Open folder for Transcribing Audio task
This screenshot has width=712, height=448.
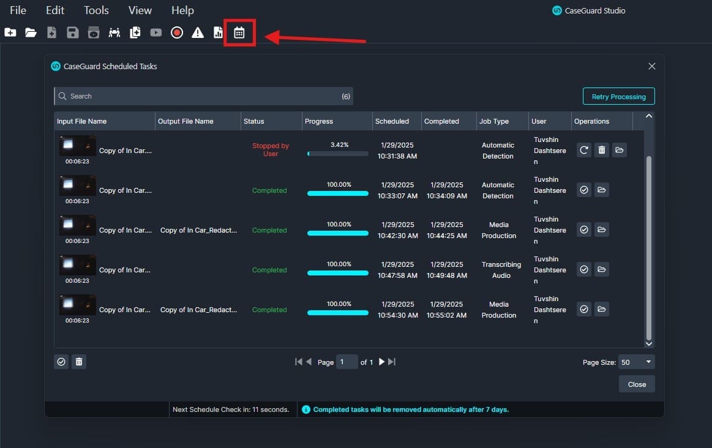(602, 270)
